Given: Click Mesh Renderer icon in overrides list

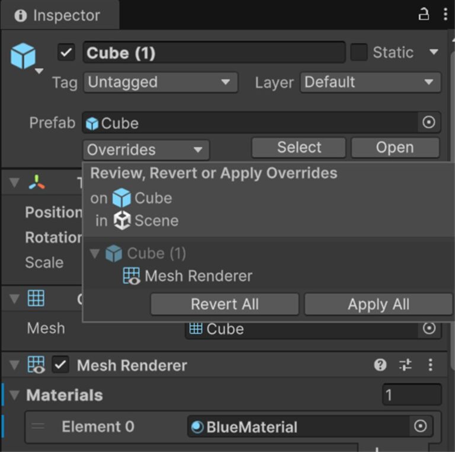Looking at the screenshot, I should [132, 276].
